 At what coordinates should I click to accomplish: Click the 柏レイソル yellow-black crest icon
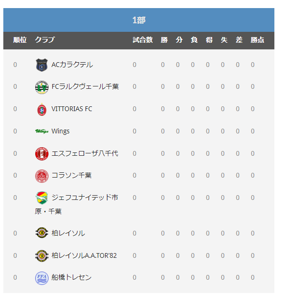click(42, 233)
